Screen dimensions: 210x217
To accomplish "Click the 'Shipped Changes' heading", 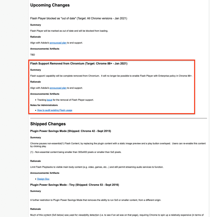I will tap(48, 124).
